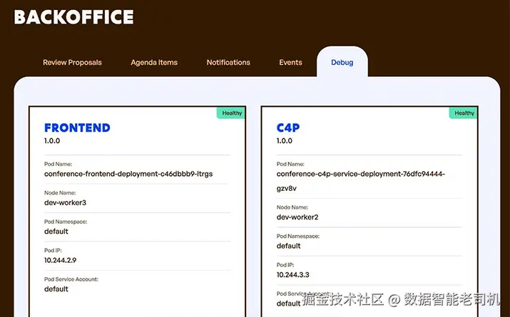Click C4P Pod Namespace value default

(288, 246)
